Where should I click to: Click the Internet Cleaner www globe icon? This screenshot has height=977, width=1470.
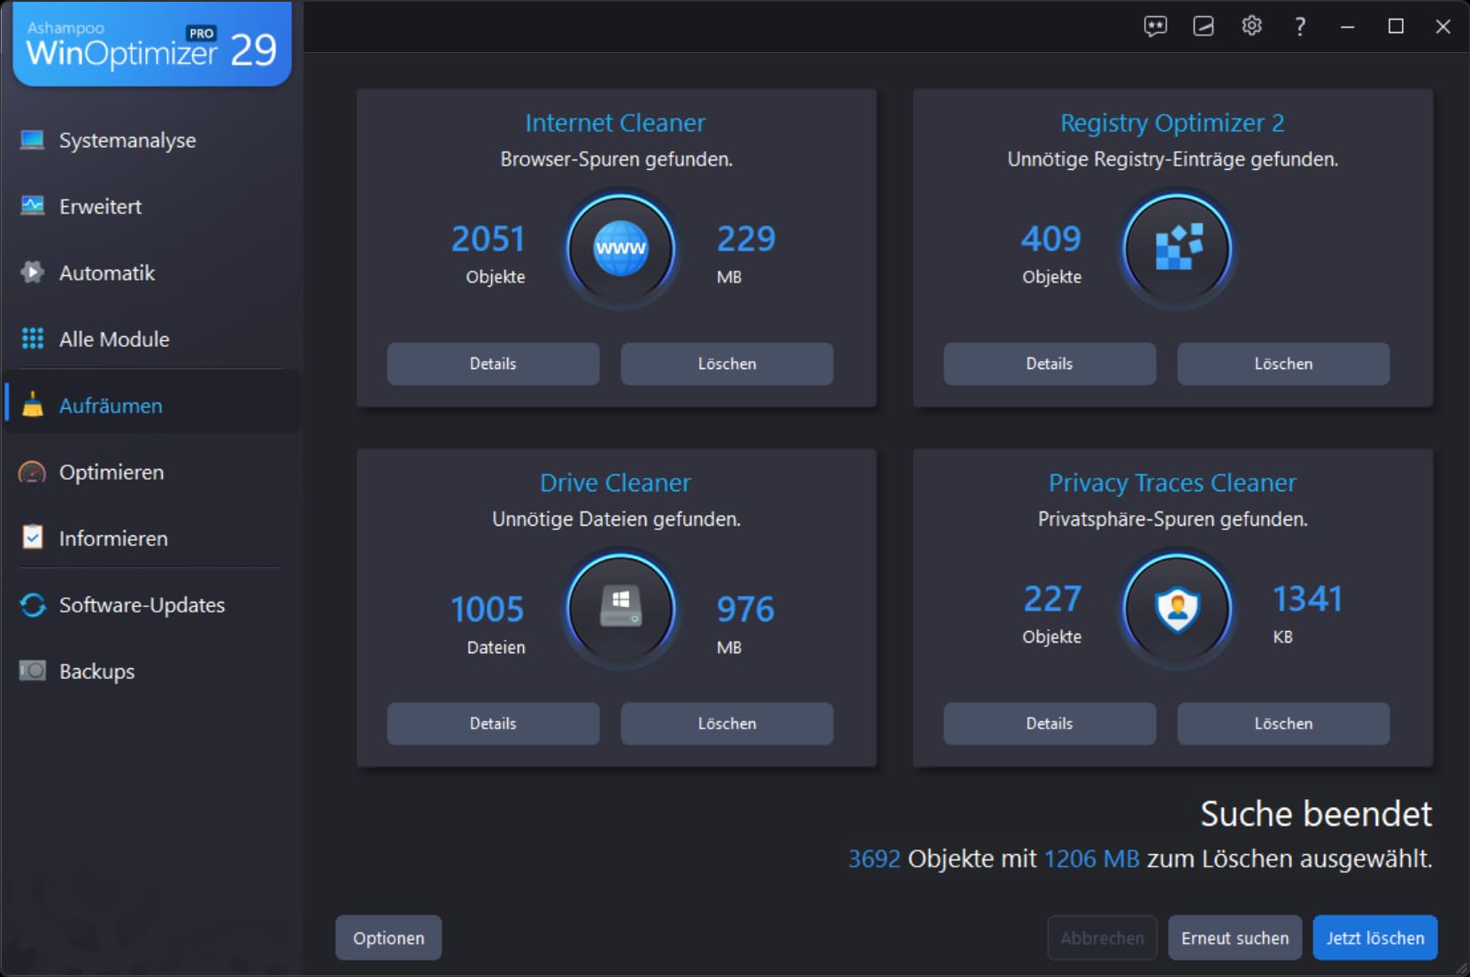[x=620, y=249]
